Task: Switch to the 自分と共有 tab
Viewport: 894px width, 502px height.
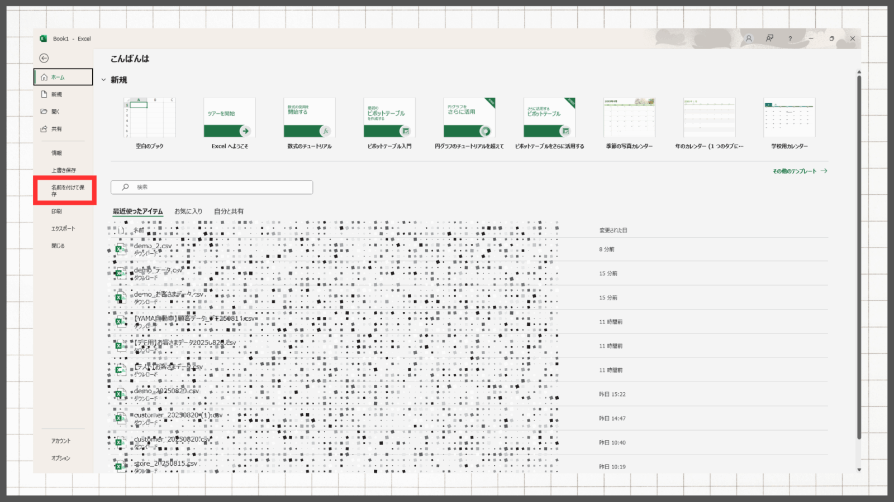Action: (x=229, y=211)
